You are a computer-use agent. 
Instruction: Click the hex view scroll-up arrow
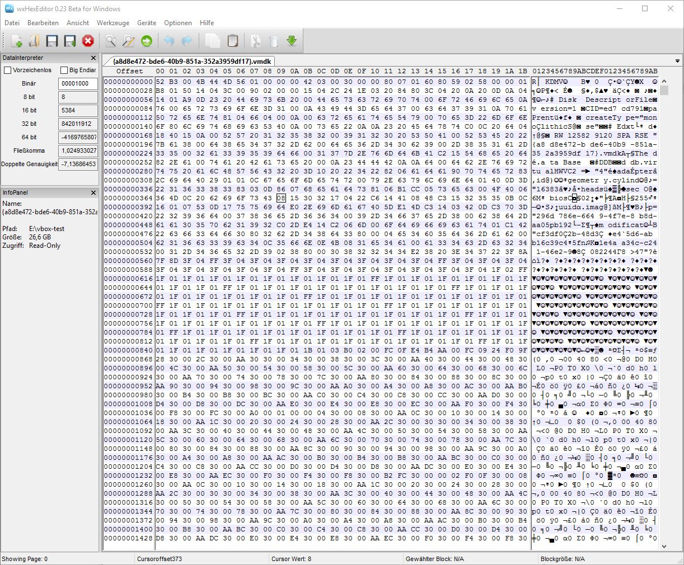click(x=664, y=81)
